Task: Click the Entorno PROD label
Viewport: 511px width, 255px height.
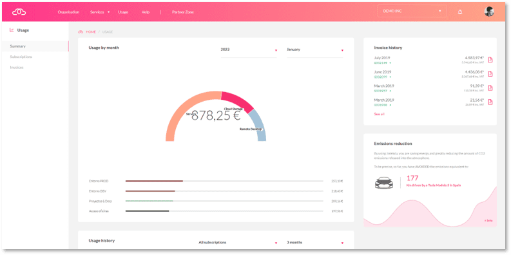Action: pyautogui.click(x=99, y=181)
